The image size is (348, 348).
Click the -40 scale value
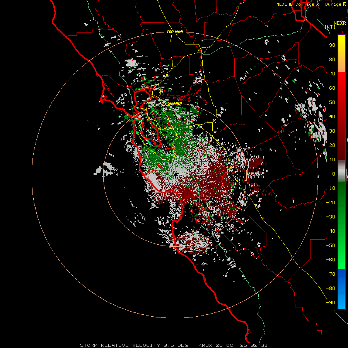coord(331,231)
